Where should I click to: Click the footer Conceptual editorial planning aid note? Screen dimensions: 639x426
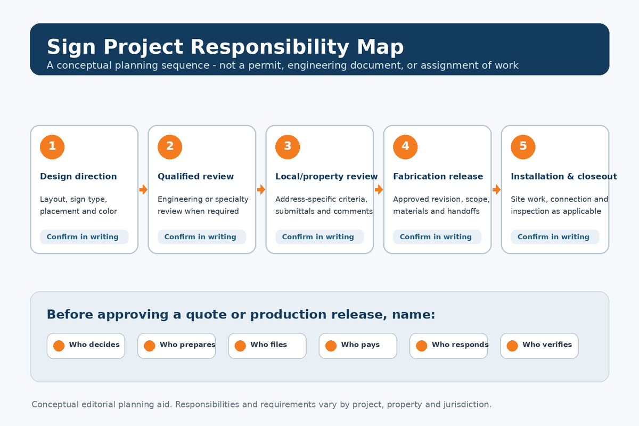click(x=261, y=405)
